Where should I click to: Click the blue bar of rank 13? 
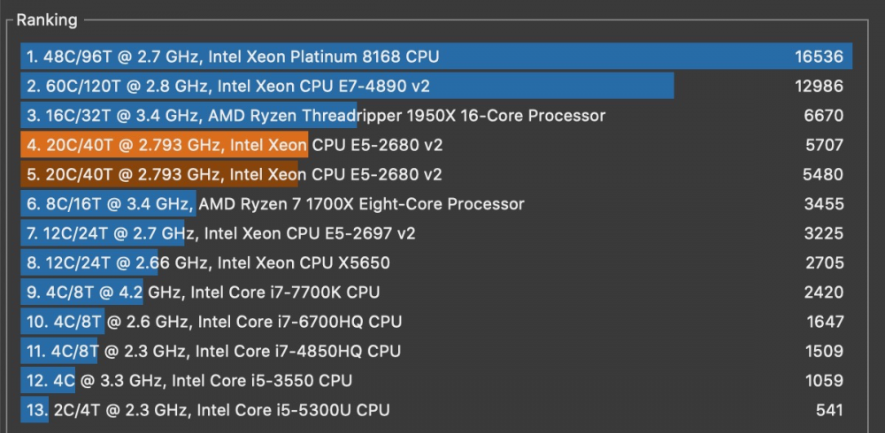click(35, 410)
